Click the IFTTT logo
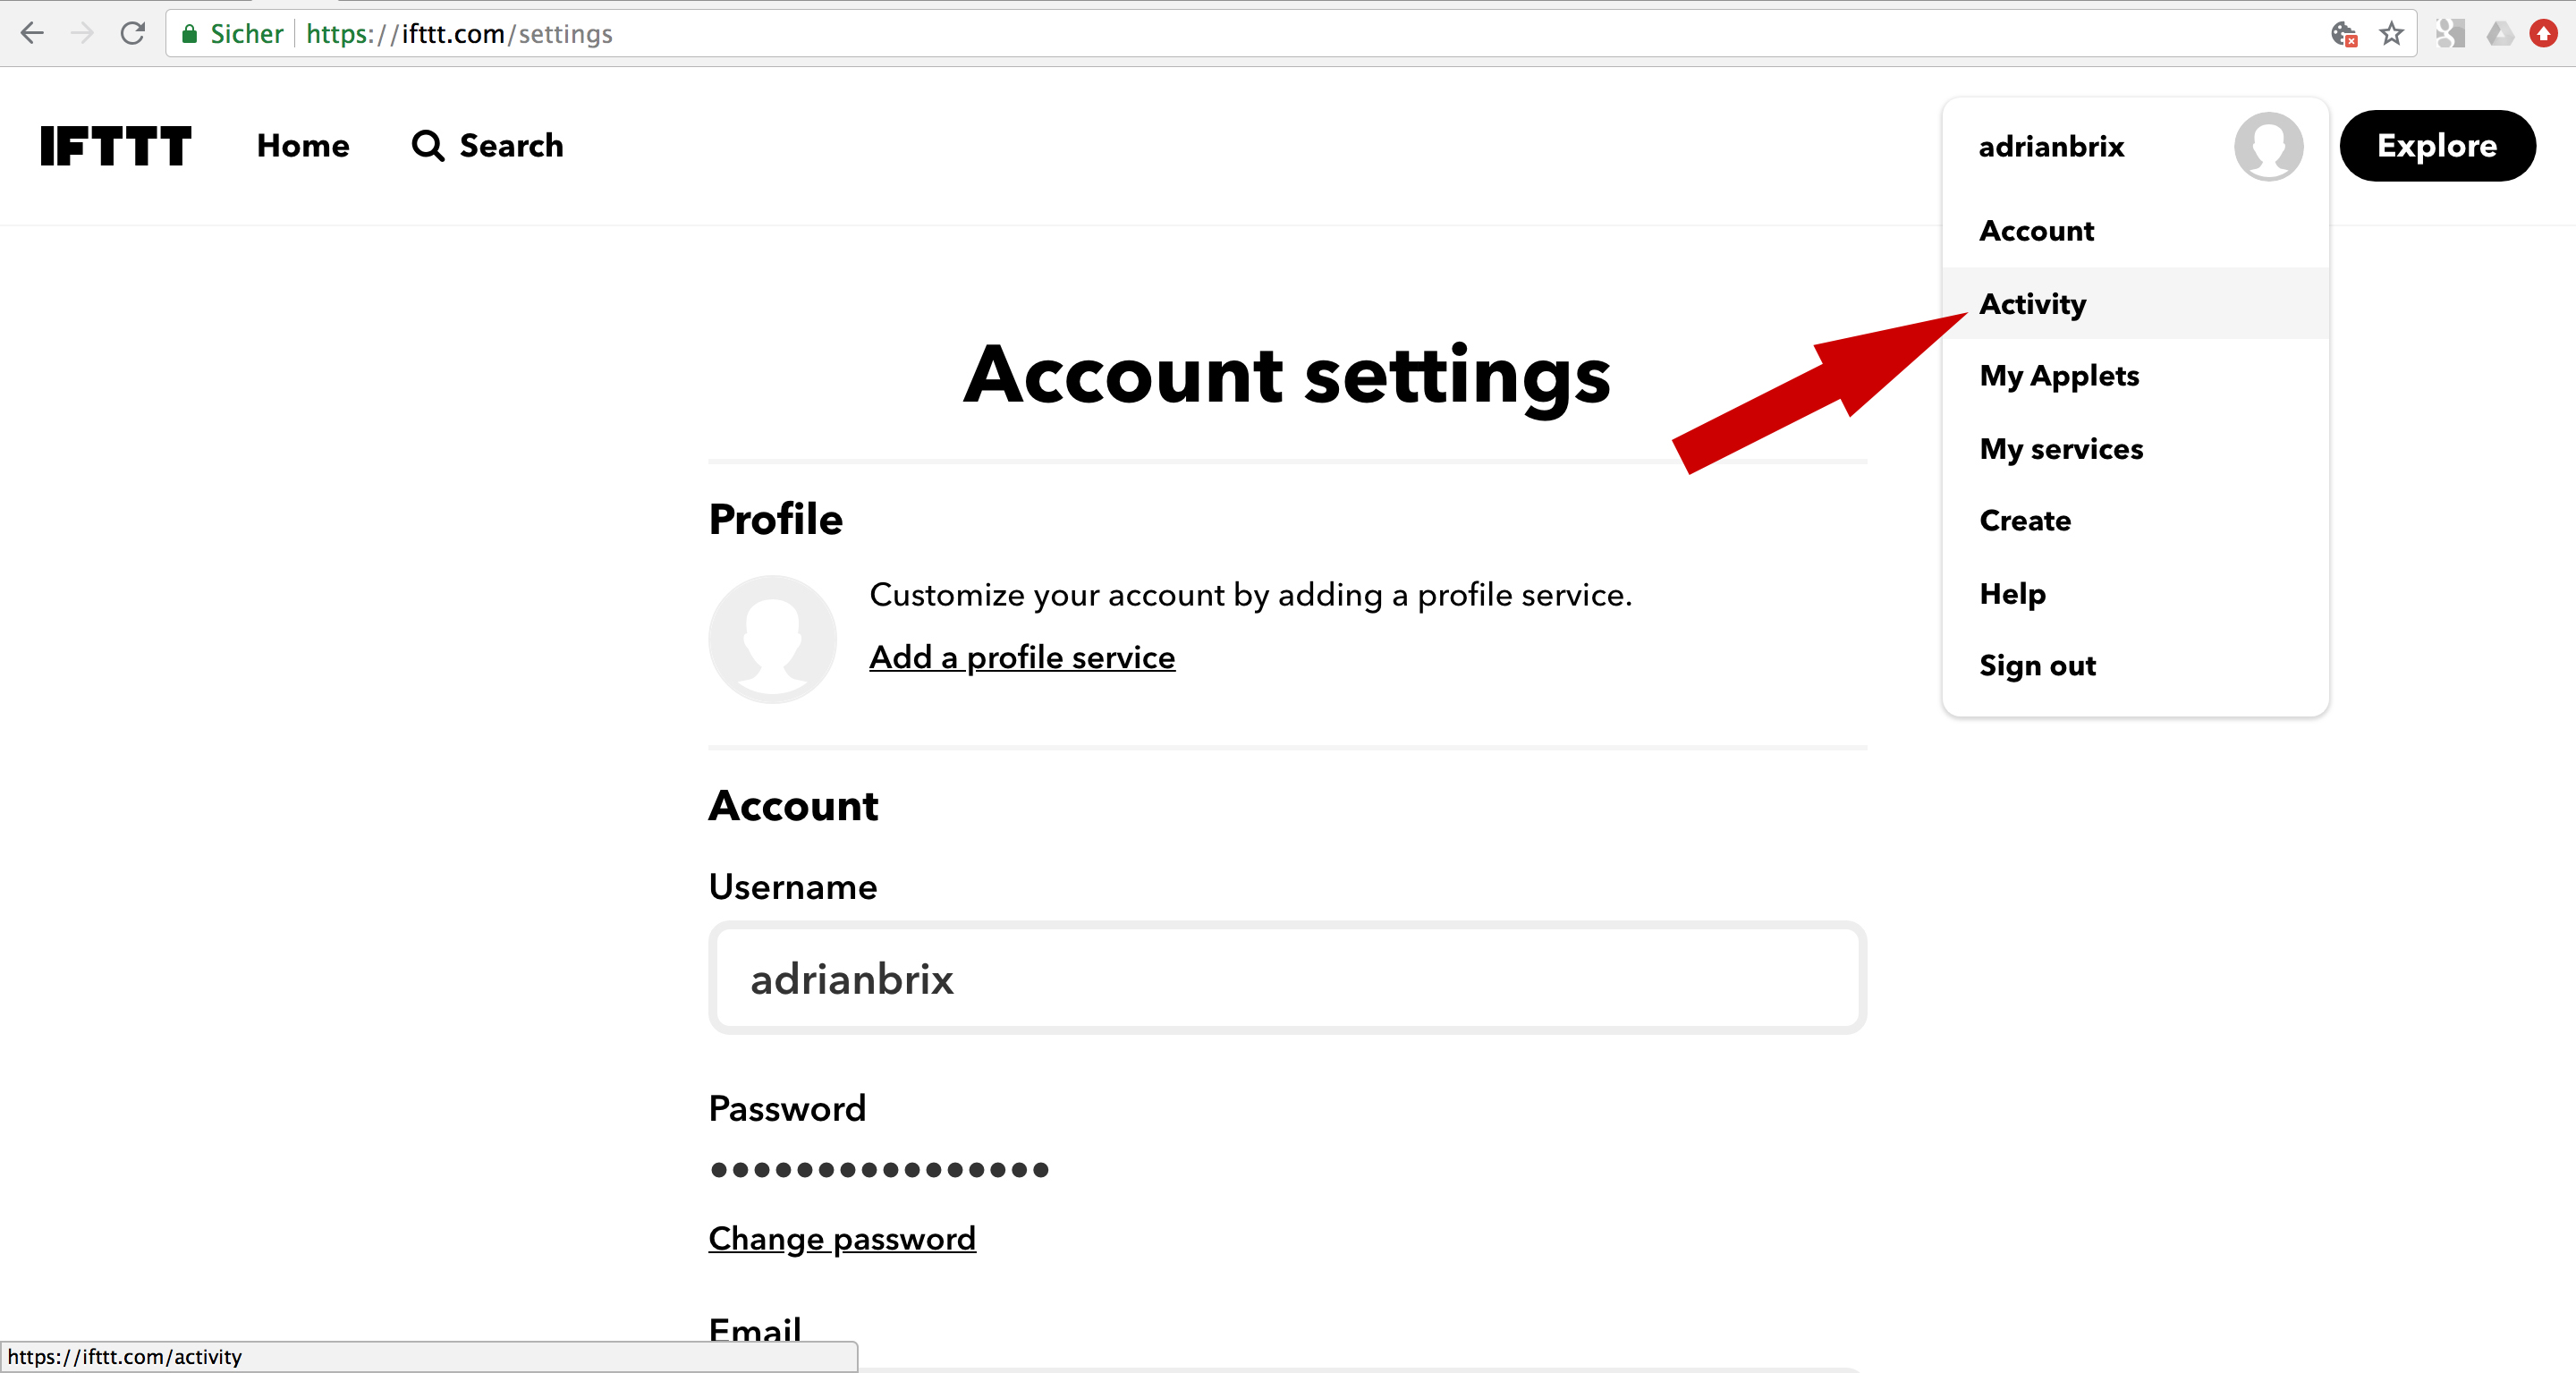This screenshot has height=1373, width=2576. [x=115, y=146]
